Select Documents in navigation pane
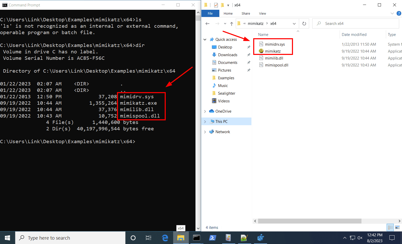The width and height of the screenshot is (402, 244). 228,63
